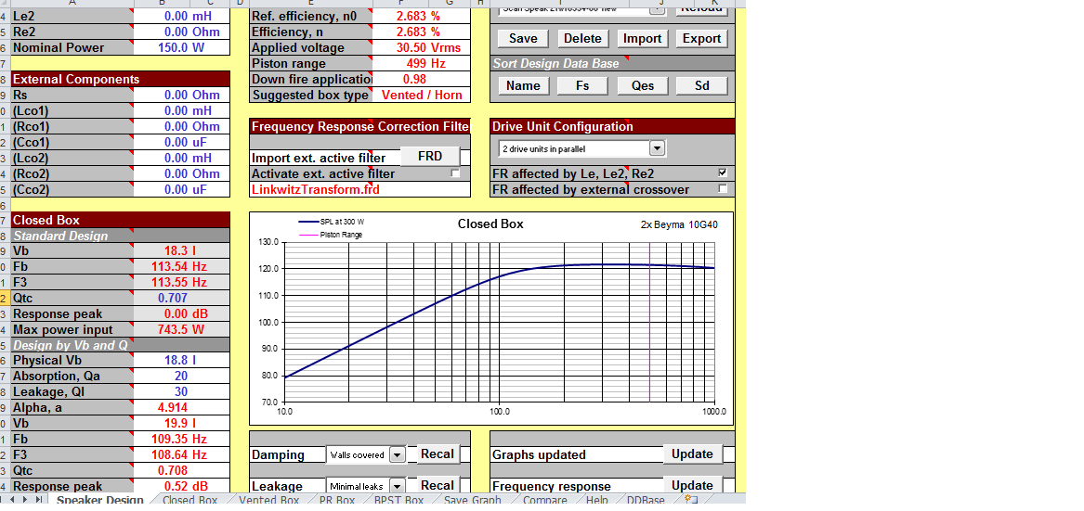The image size is (1084, 511).
Task: Sort design database by Name
Action: [x=523, y=85]
